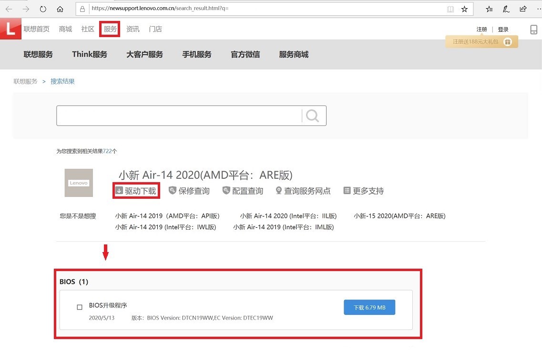Click the shield icon beside 保修查询
Image resolution: width=542 pixels, height=360 pixels.
(172, 190)
